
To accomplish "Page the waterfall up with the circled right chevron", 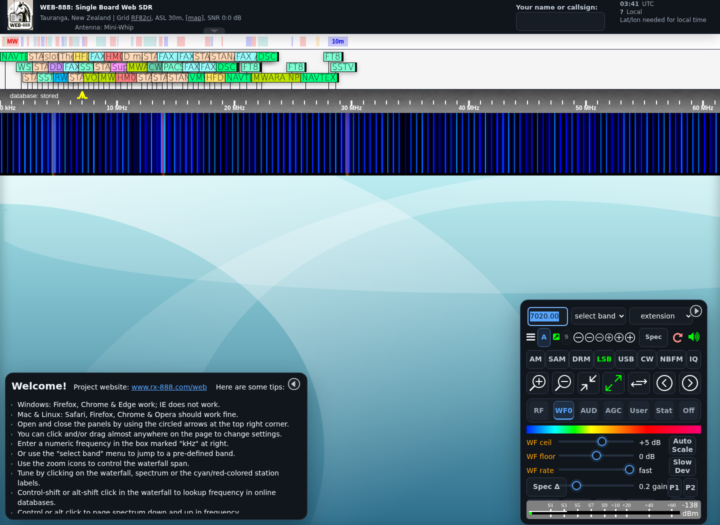I will 690,383.
